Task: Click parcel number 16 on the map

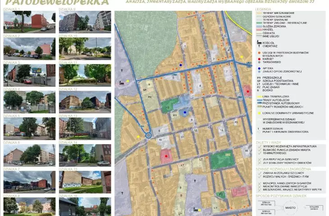Action: 247,151
